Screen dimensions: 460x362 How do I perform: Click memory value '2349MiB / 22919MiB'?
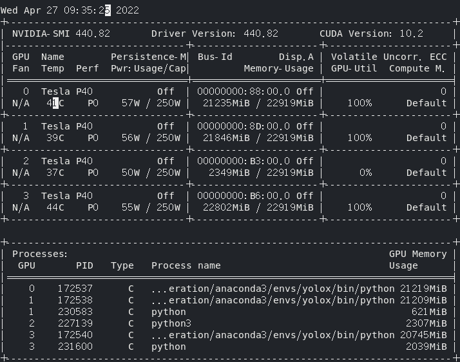(x=261, y=173)
